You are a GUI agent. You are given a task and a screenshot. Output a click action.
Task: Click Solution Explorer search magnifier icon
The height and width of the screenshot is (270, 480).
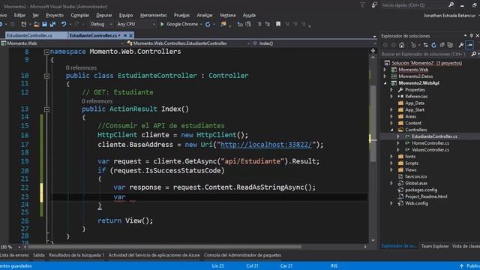coord(473,54)
